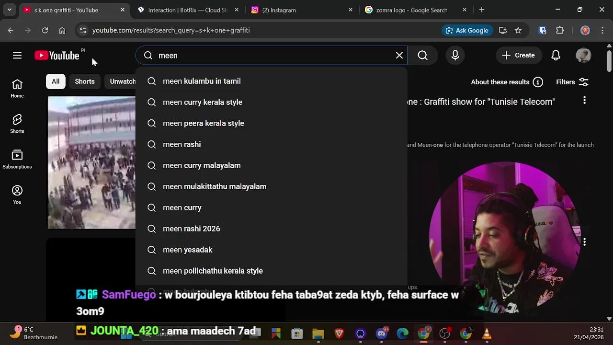613x345 pixels.
Task: Open About these results info
Action: click(507, 82)
